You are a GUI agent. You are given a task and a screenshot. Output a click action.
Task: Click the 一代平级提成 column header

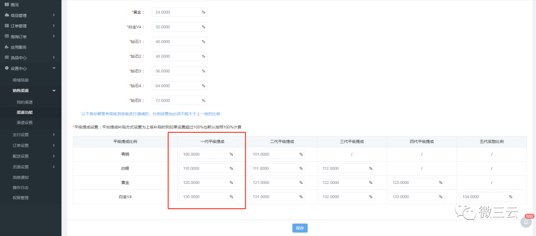point(212,141)
